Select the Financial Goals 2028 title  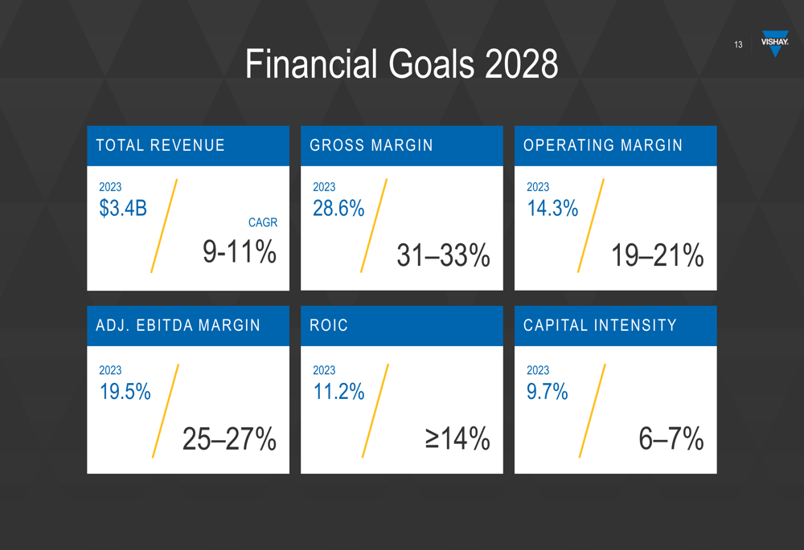click(401, 64)
